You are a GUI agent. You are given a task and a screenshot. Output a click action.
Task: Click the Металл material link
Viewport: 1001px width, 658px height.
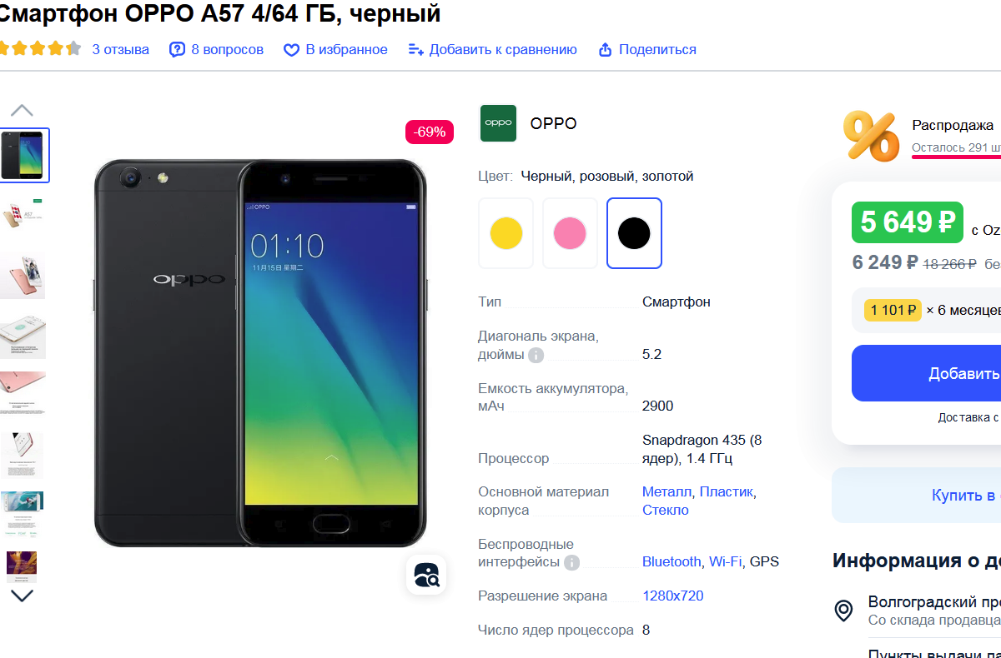click(x=667, y=492)
